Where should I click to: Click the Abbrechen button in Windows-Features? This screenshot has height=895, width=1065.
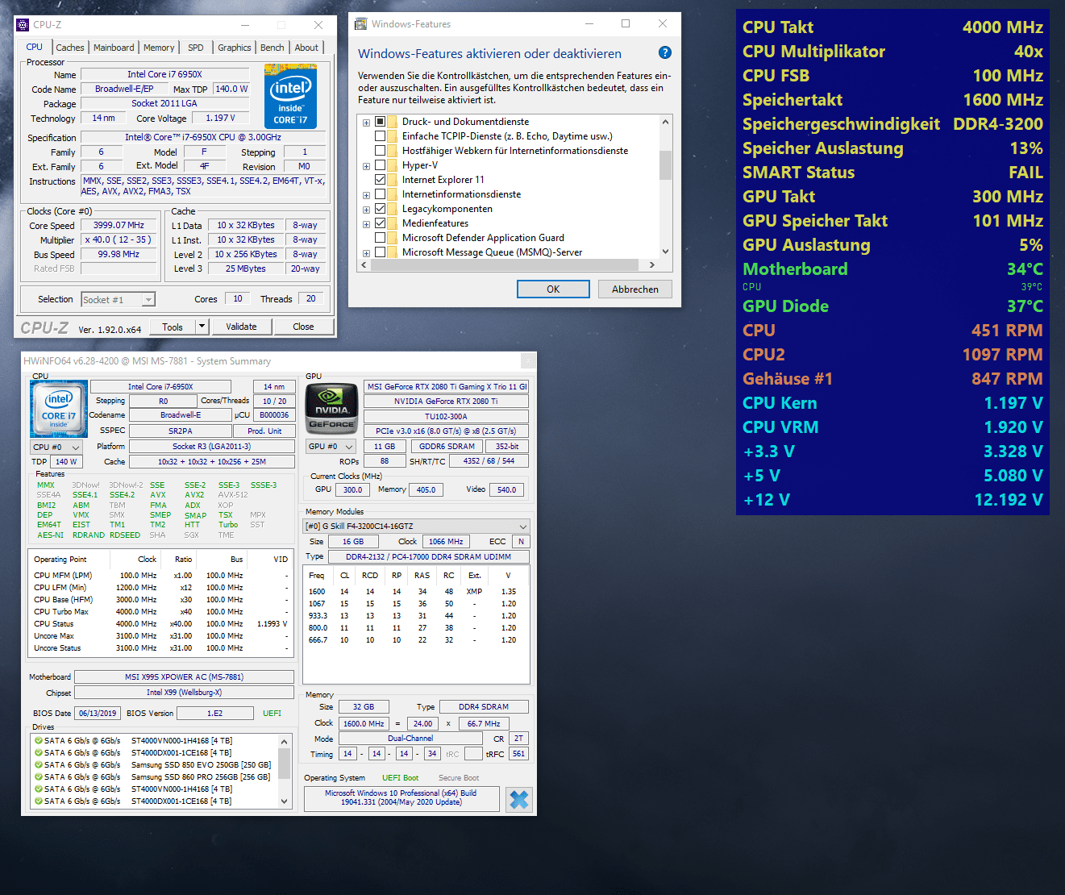[635, 289]
